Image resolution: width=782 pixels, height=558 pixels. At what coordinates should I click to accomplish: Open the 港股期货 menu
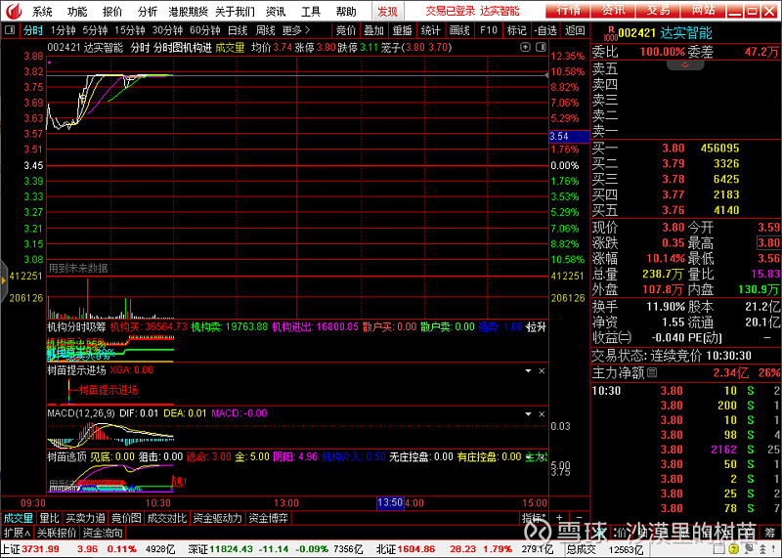188,11
